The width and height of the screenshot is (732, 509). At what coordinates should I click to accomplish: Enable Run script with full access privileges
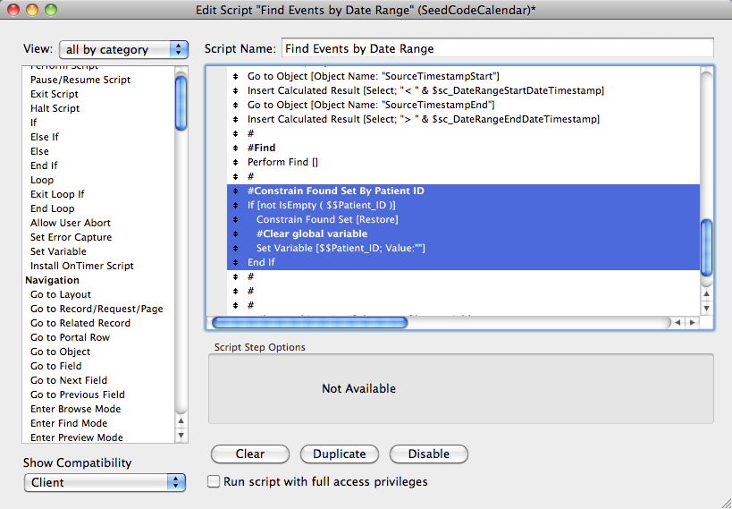214,481
